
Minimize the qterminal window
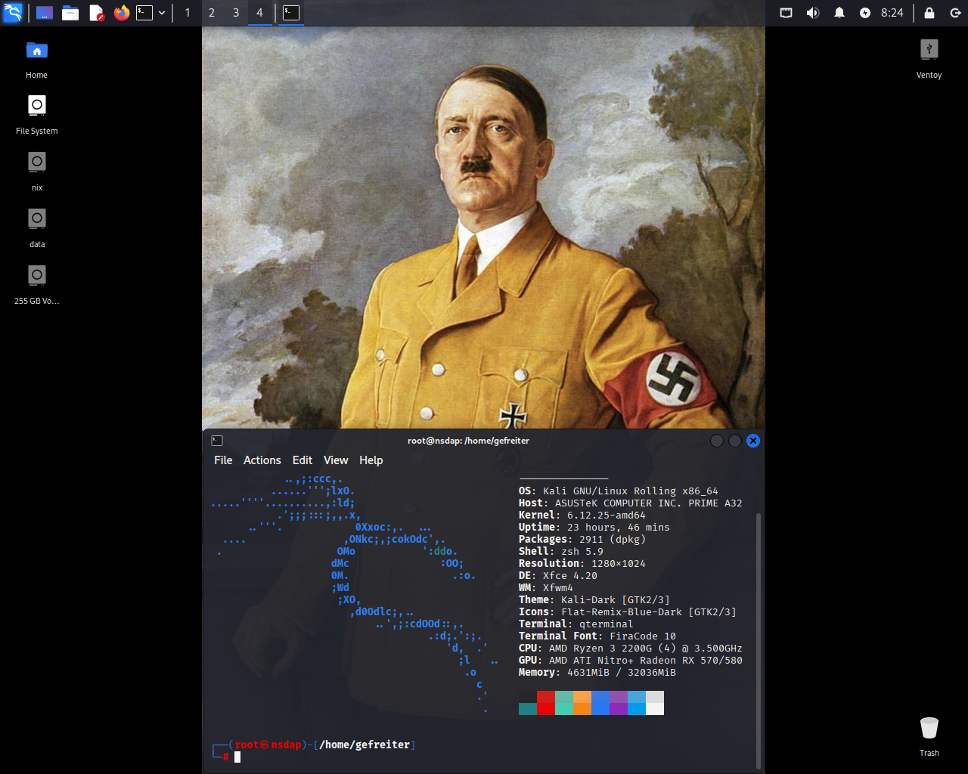tap(717, 441)
